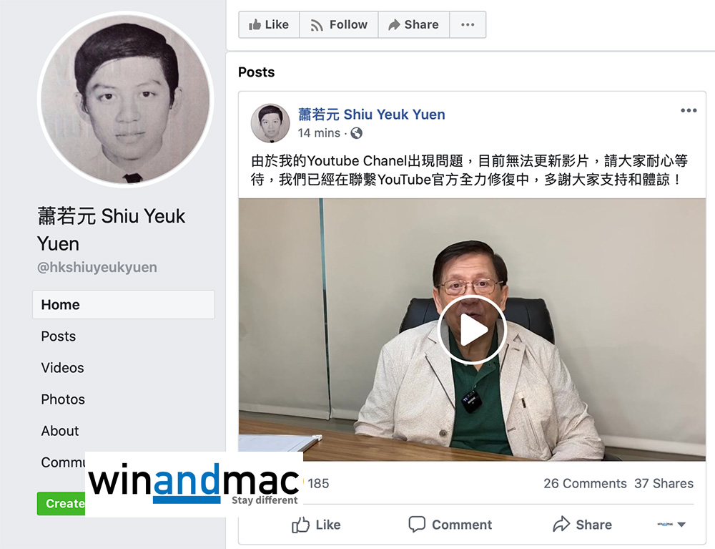The image size is (715, 549).
Task: Select Home in the page sidebar
Action: click(124, 304)
